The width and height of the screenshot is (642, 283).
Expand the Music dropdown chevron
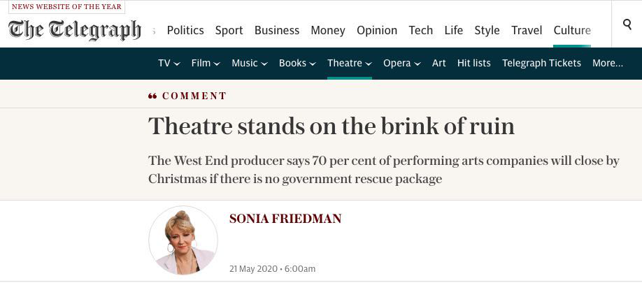264,64
